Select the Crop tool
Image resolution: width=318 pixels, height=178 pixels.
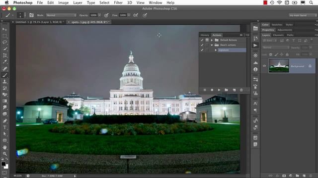[x=4, y=55]
